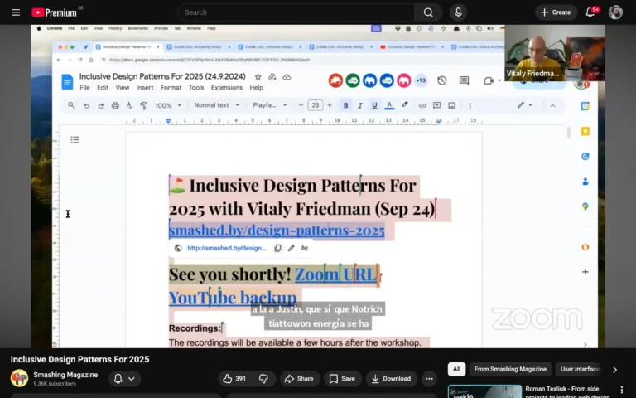Share the video
Image resolution: width=636 pixels, height=398 pixels.
click(x=299, y=378)
